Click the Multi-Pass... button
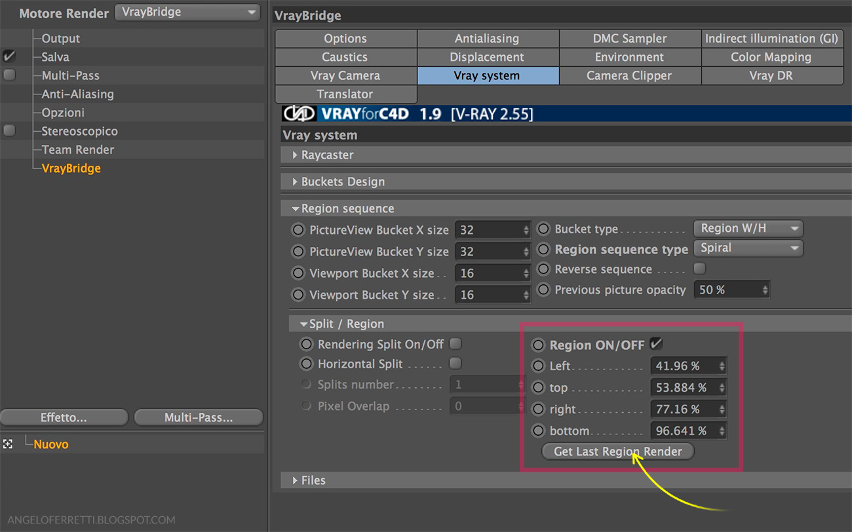852x532 pixels. click(x=199, y=417)
